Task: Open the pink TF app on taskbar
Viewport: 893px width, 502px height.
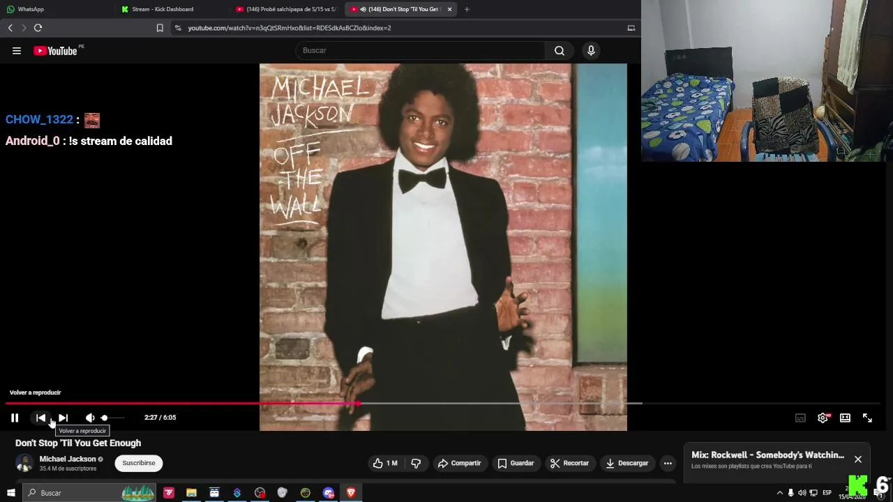Action: point(169,493)
